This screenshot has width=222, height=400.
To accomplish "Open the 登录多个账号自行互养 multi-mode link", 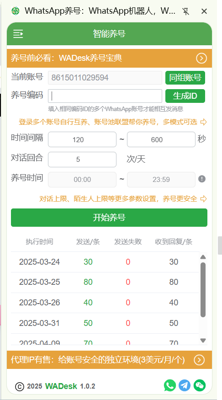I will tap(108, 122).
